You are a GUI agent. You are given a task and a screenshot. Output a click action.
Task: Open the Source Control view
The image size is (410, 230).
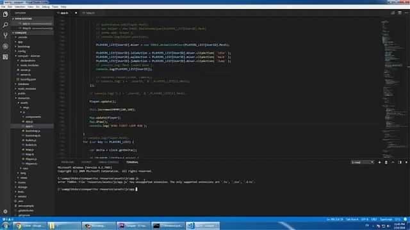[x=5, y=36]
